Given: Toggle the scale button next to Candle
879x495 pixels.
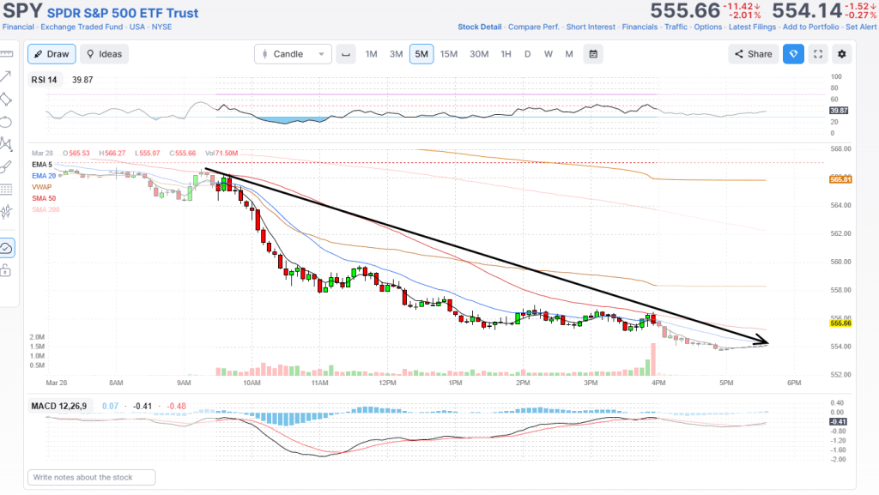Looking at the screenshot, I should [x=346, y=54].
